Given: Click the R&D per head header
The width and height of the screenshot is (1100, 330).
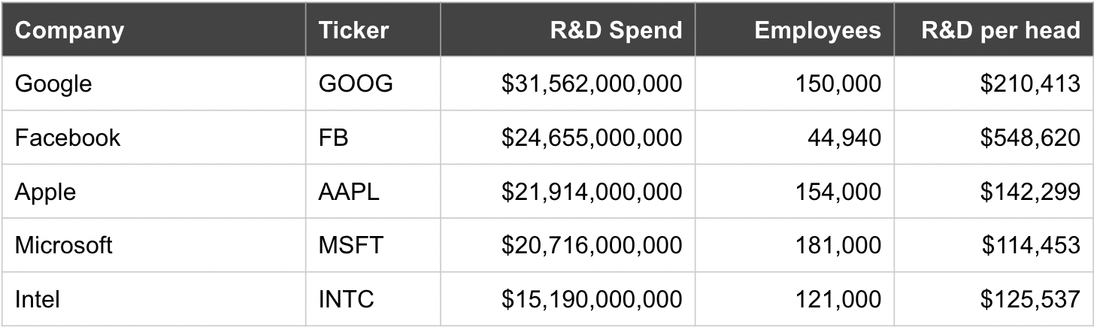Looking at the screenshot, I should [1002, 30].
